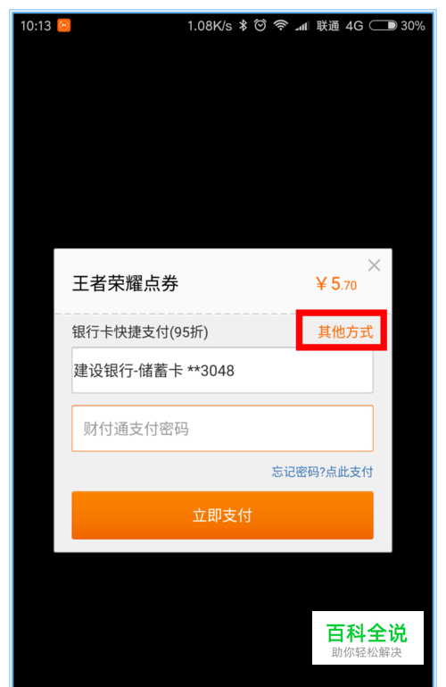
Task: Choose 其他方式 for other payment methods
Action: [345, 331]
